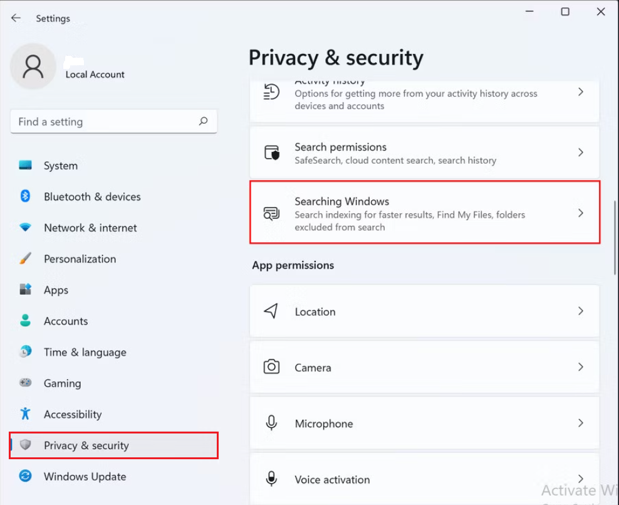Click the Time & language globe icon
Viewport: 619px width, 505px height.
(25, 351)
